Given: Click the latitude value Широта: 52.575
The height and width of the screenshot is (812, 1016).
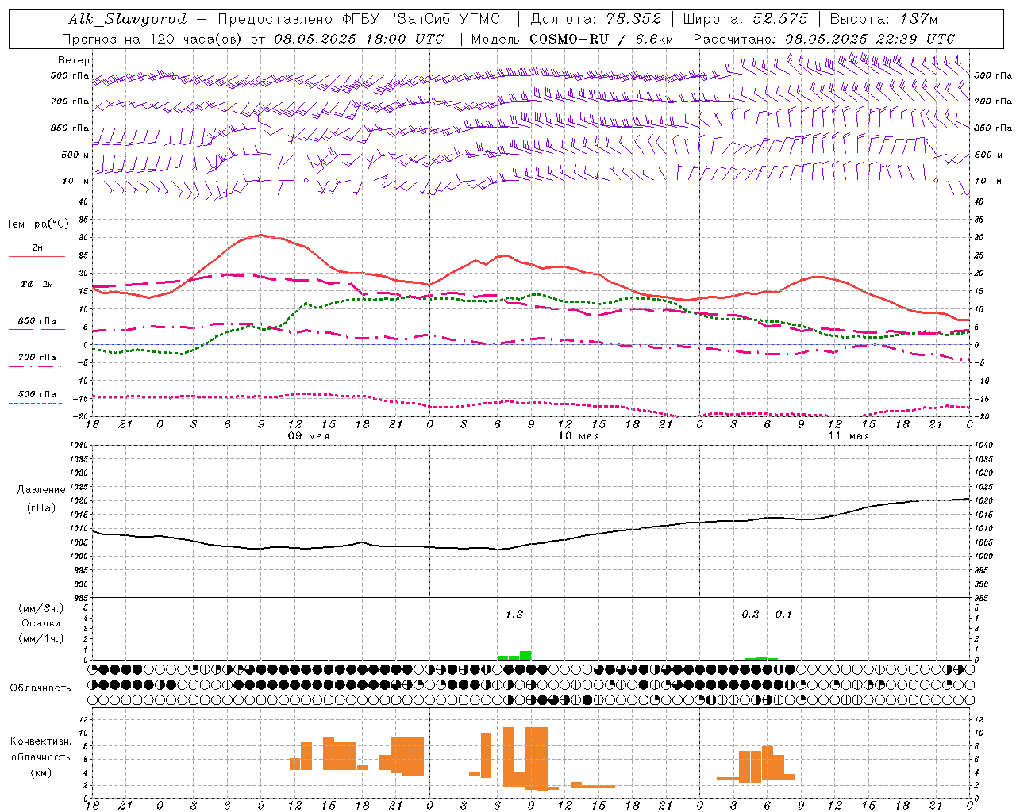Looking at the screenshot, I should coord(745,19).
